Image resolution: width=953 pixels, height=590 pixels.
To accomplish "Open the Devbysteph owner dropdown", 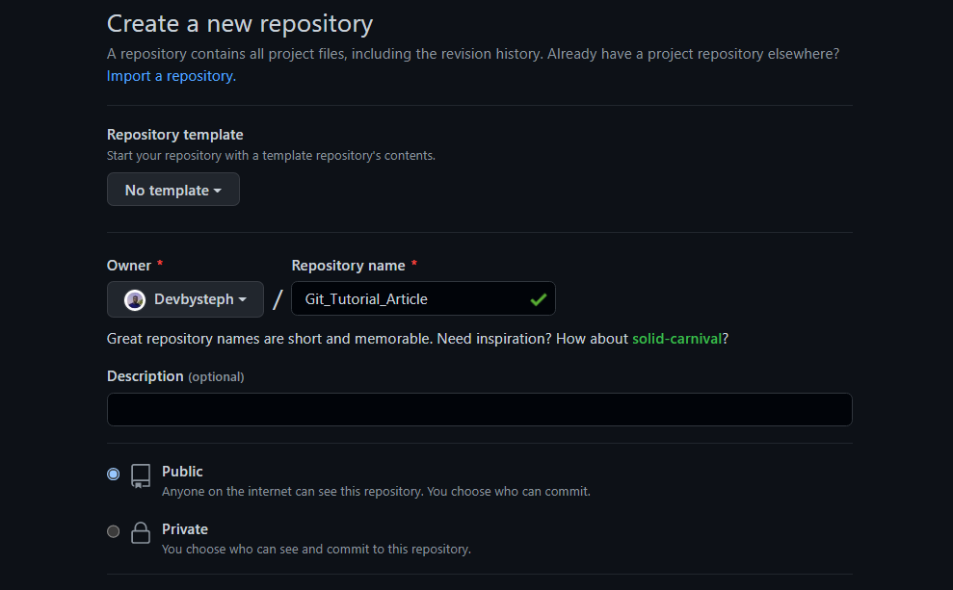I will point(185,299).
